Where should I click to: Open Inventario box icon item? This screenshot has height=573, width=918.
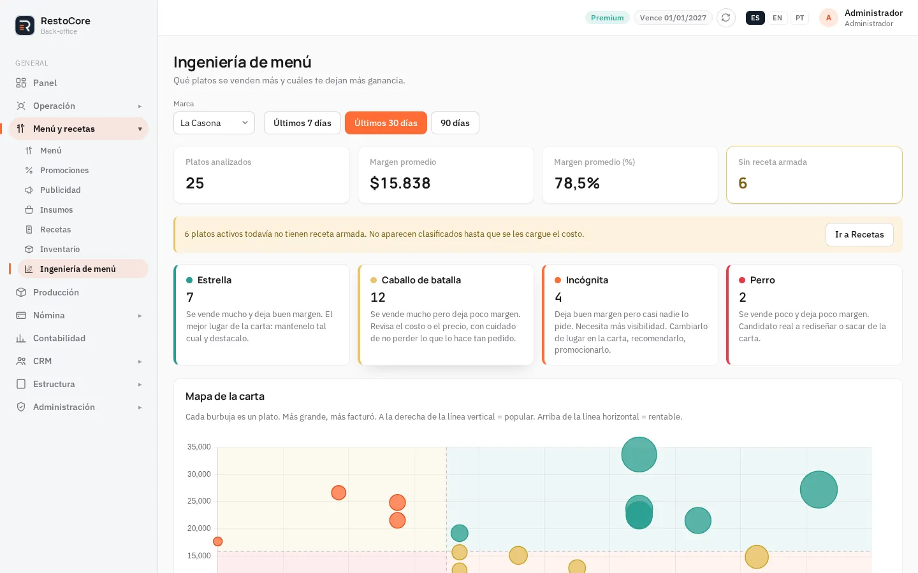pos(29,249)
